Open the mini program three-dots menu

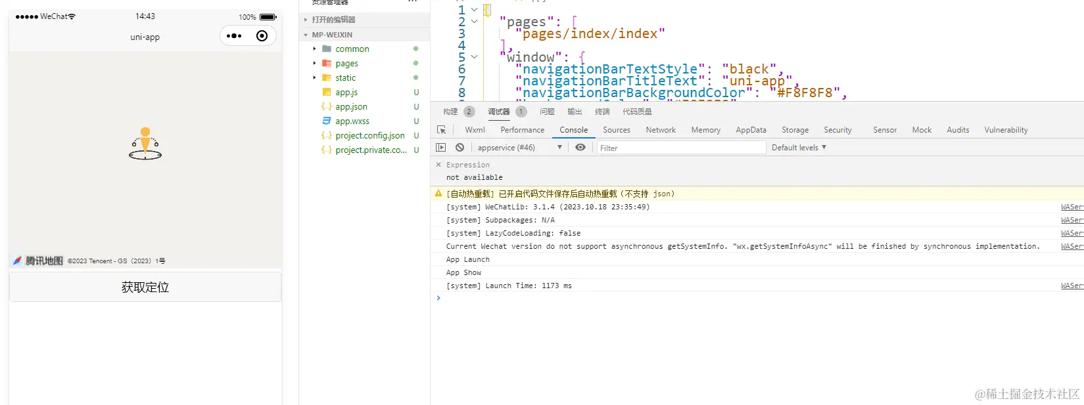pos(234,36)
